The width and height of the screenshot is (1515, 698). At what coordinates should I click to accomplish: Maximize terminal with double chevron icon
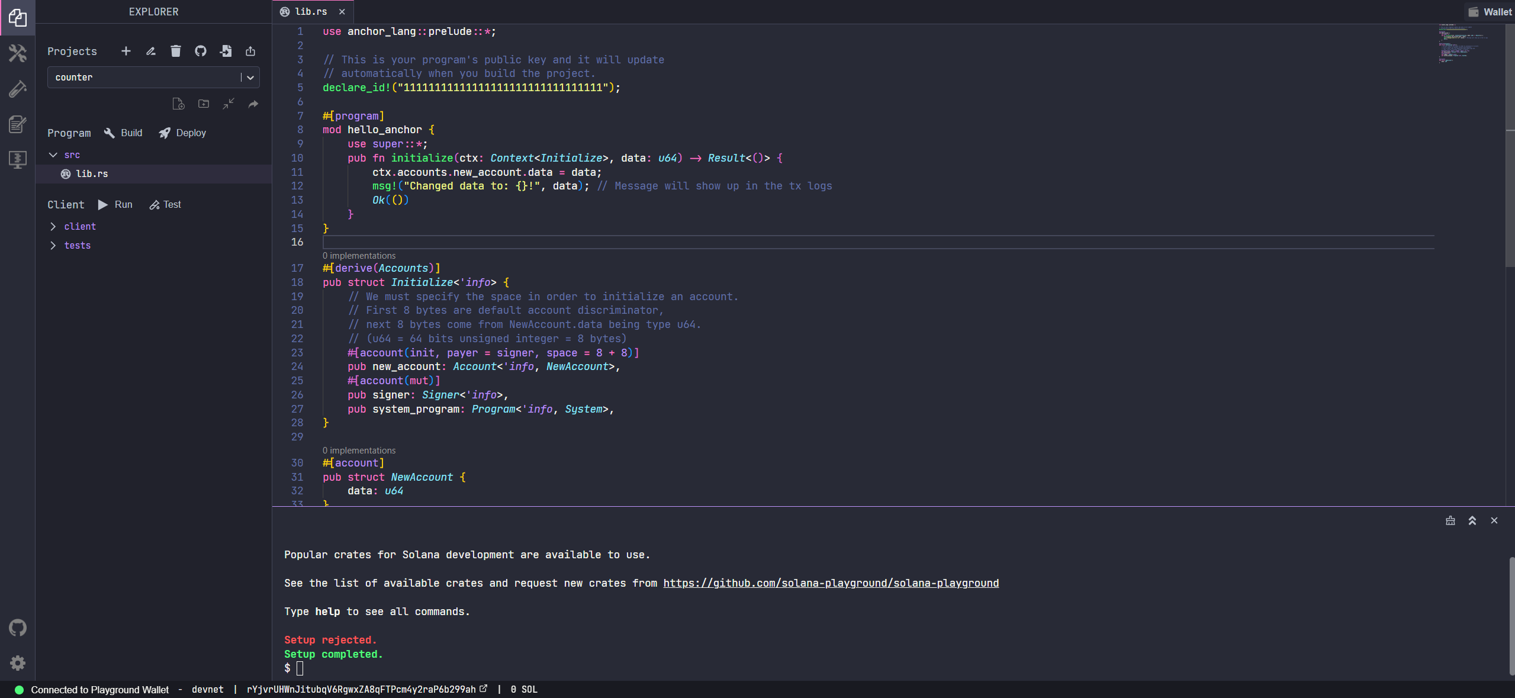tap(1472, 520)
